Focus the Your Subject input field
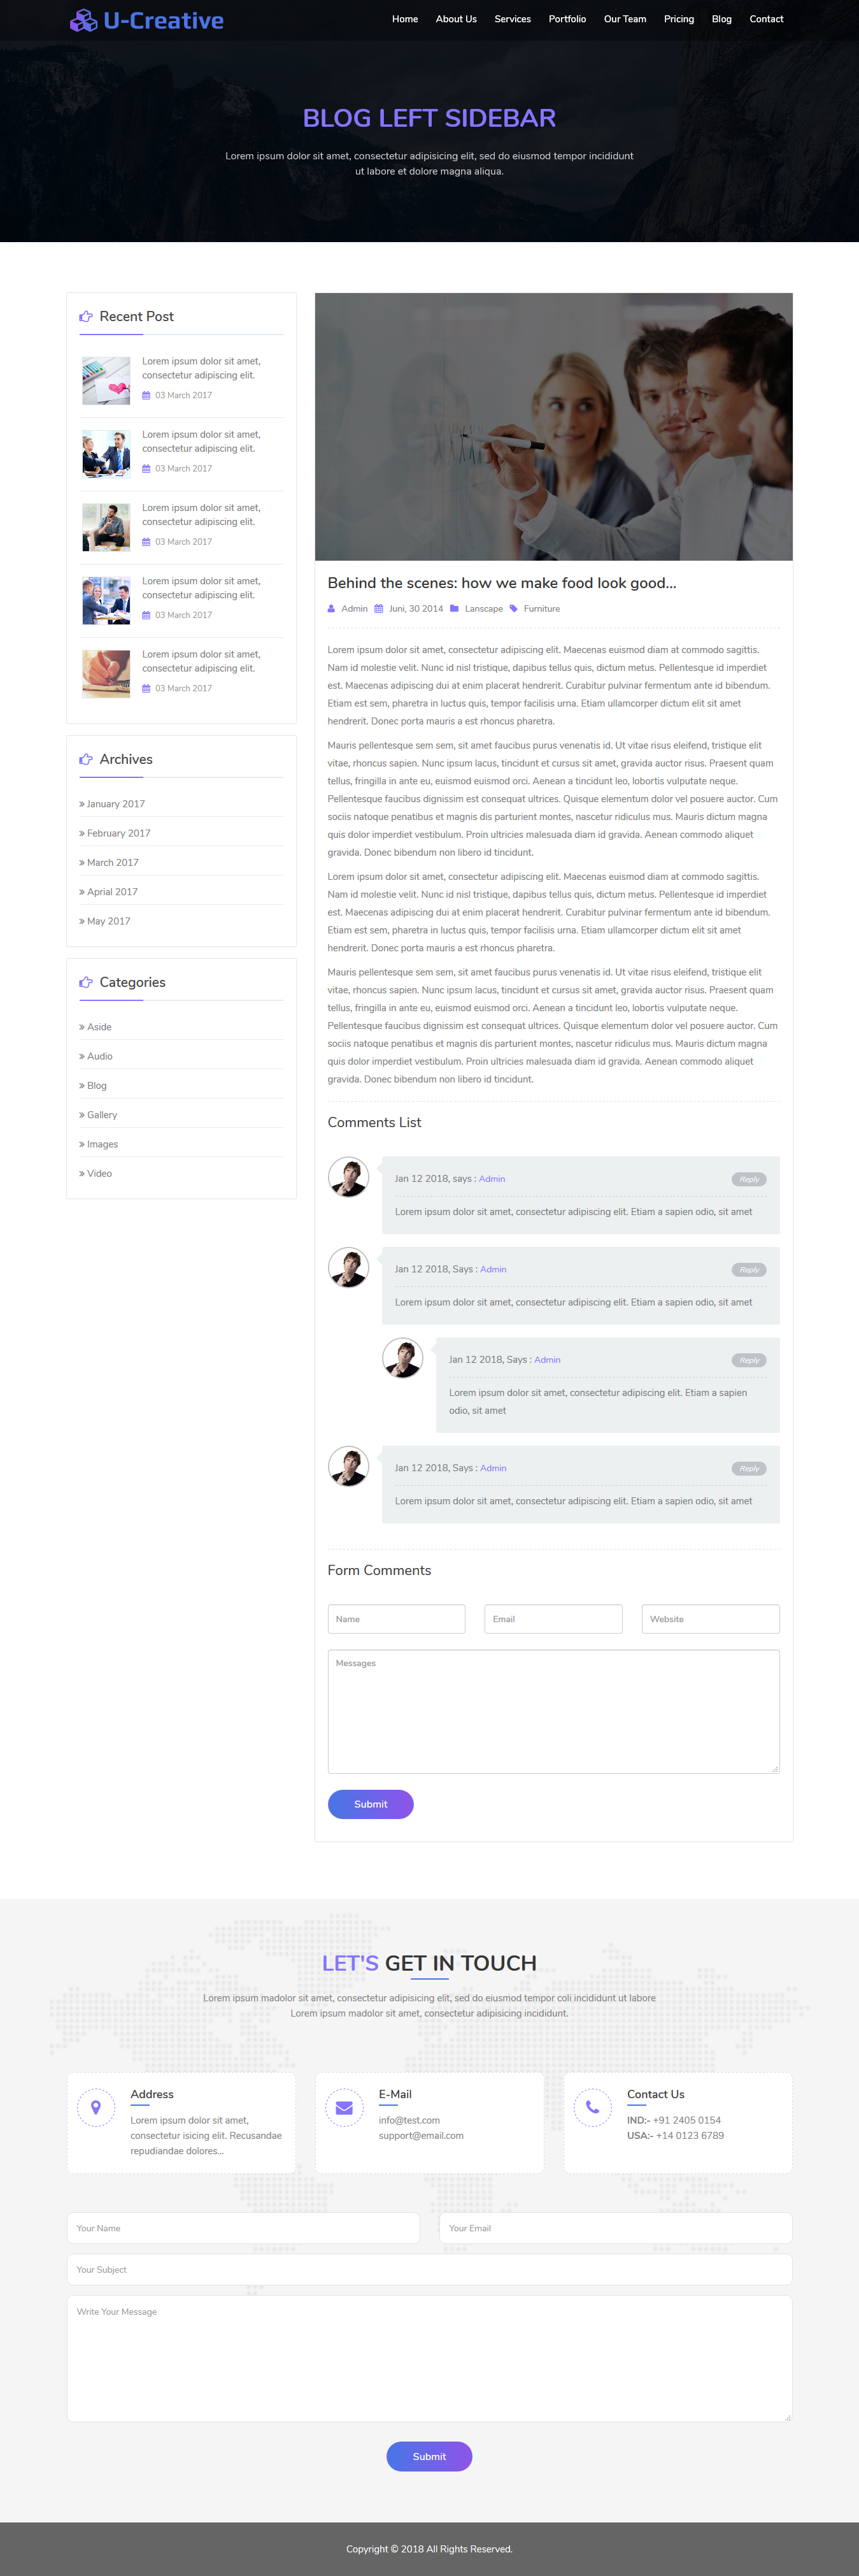This screenshot has width=859, height=2576. [429, 2269]
